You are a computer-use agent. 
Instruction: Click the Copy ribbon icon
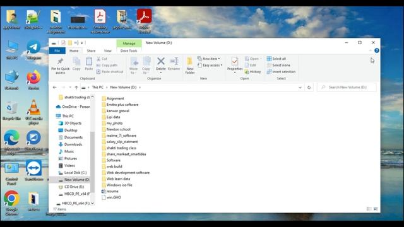pyautogui.click(x=76, y=61)
